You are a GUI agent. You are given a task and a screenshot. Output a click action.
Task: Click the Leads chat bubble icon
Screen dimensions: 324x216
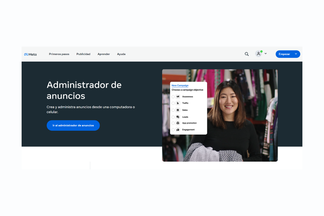coord(178,117)
